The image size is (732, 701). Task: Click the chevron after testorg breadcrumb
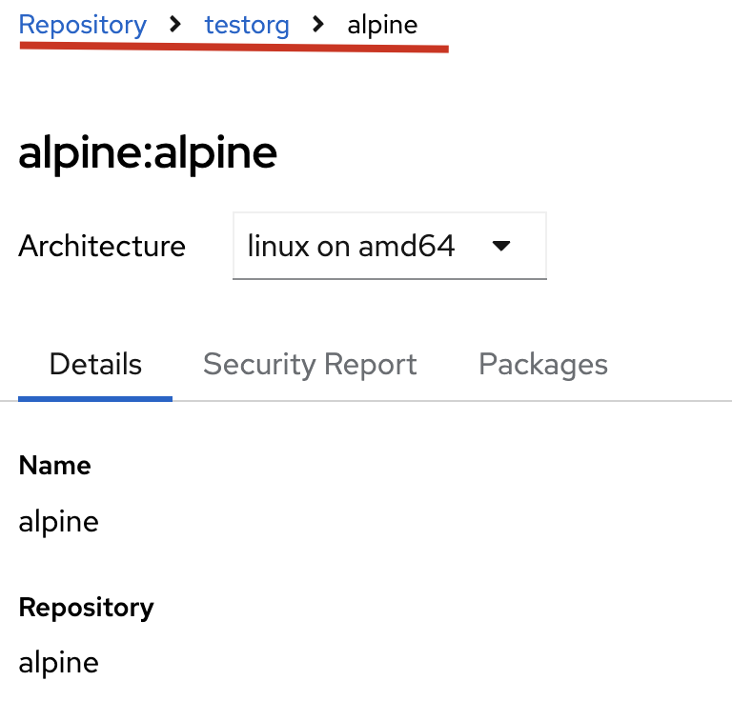318,25
